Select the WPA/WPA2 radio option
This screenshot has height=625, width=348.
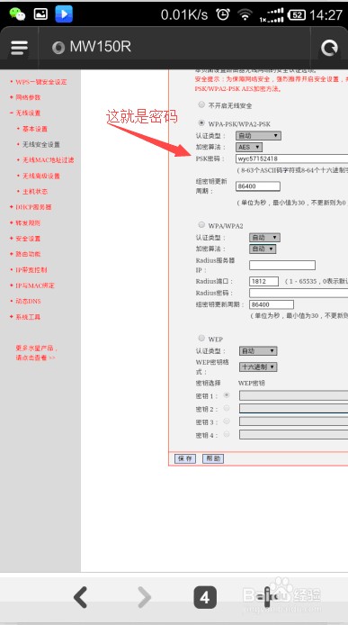point(201,224)
